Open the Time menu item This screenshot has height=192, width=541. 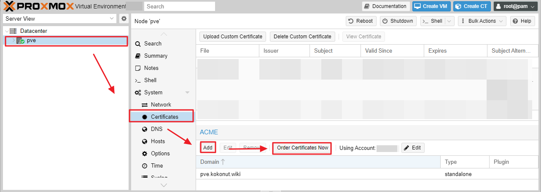point(163,165)
